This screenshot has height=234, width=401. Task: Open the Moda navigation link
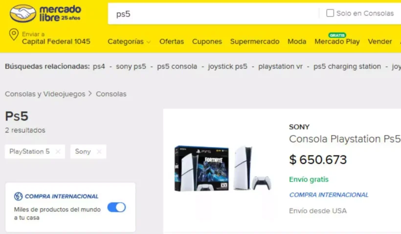(297, 41)
